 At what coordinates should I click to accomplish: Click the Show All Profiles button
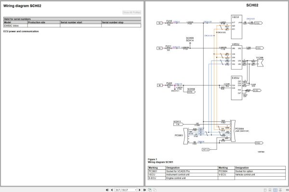(132, 13)
